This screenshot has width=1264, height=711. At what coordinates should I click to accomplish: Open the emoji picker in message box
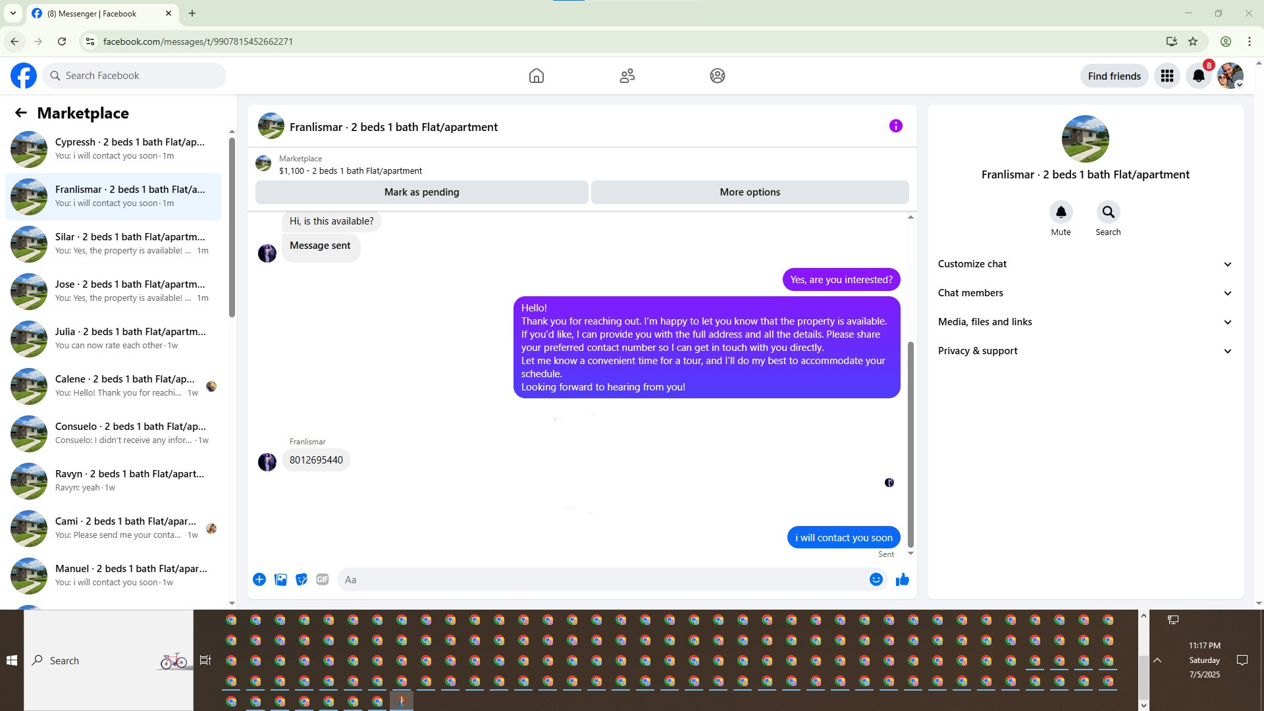(876, 579)
